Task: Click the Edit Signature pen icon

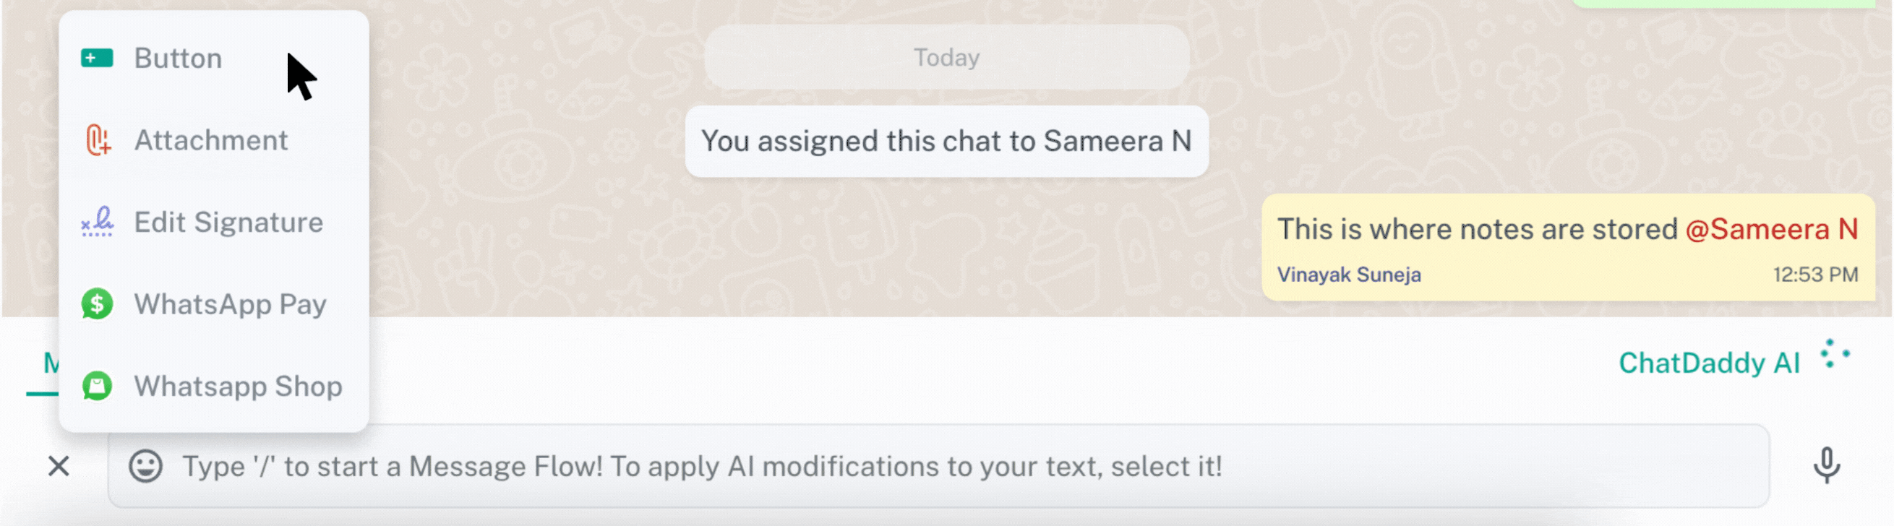Action: click(x=98, y=222)
